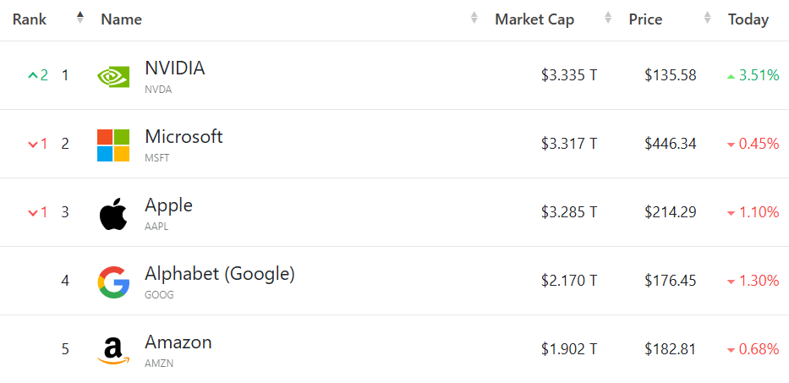
Task: Click the Alphabet Google logo icon
Action: [x=113, y=282]
